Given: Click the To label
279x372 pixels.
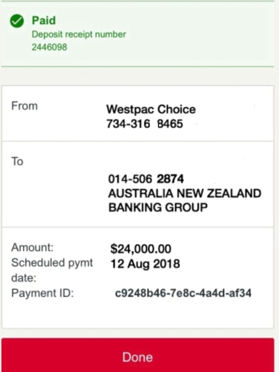Looking at the screenshot, I should [x=17, y=162].
